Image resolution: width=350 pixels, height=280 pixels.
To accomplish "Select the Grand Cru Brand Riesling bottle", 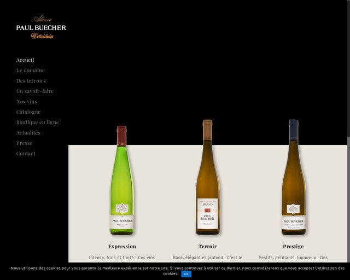I will [208, 177].
